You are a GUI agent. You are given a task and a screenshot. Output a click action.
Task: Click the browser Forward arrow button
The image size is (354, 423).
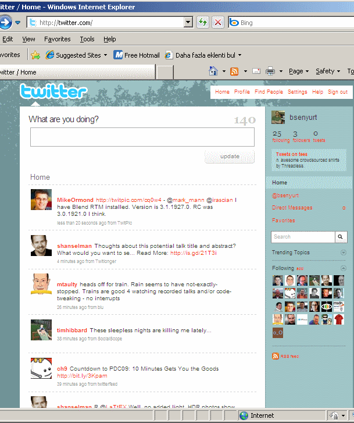point(5,22)
